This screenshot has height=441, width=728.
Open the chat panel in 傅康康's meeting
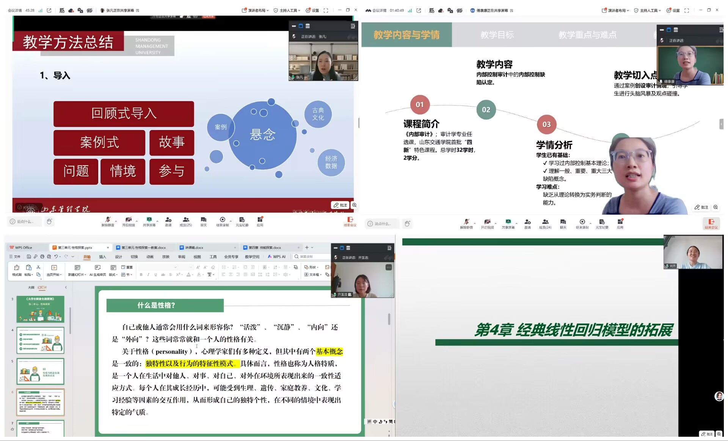563,224
